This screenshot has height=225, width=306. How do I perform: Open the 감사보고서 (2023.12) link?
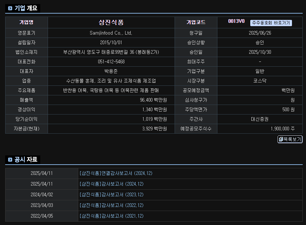tap(111, 195)
